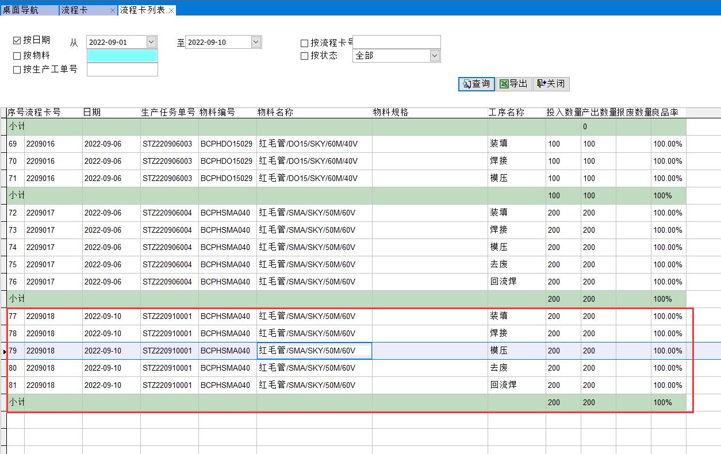Close the 流程卡列表 tab
Viewport: 721px width, 454px height.
coord(171,11)
